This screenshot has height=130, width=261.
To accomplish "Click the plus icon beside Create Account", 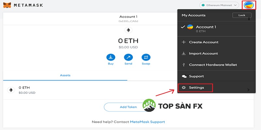I will point(184,42).
